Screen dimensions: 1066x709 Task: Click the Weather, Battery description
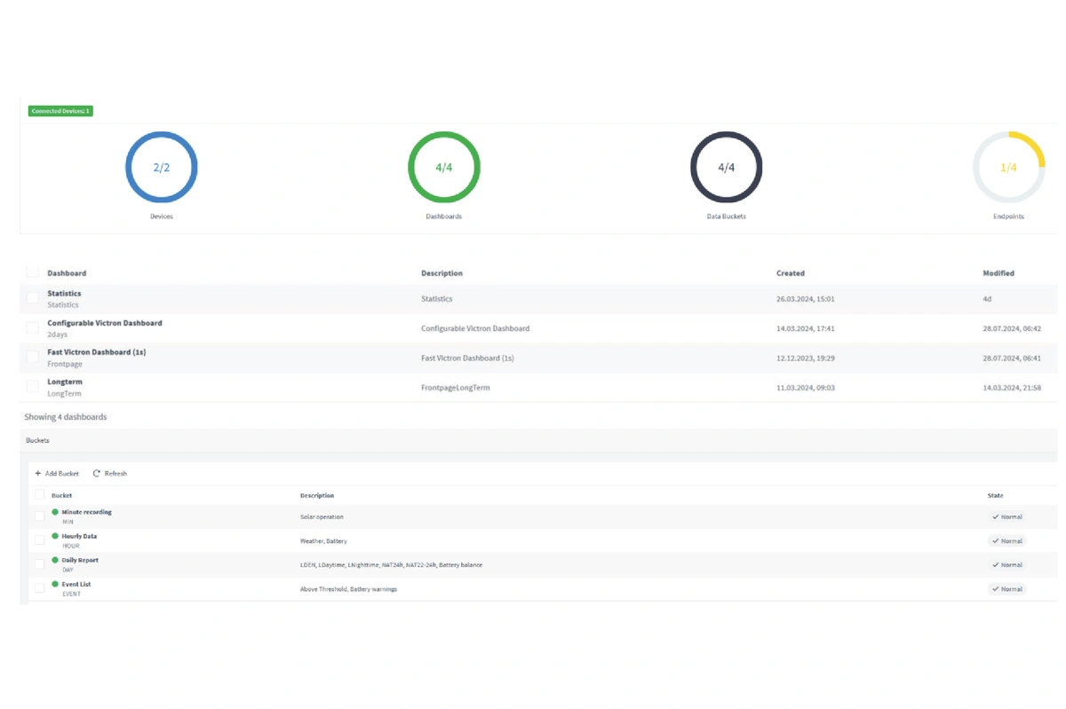pyautogui.click(x=323, y=540)
